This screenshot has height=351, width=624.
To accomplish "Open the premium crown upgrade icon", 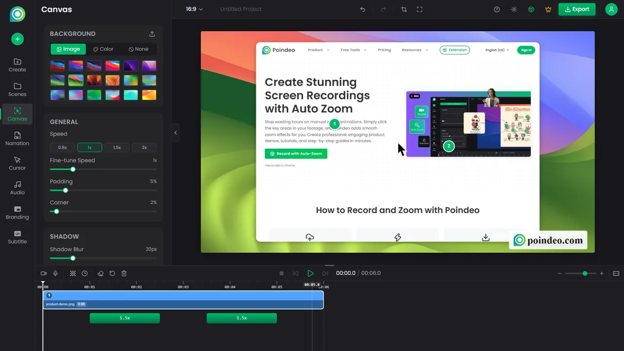I will tap(548, 9).
